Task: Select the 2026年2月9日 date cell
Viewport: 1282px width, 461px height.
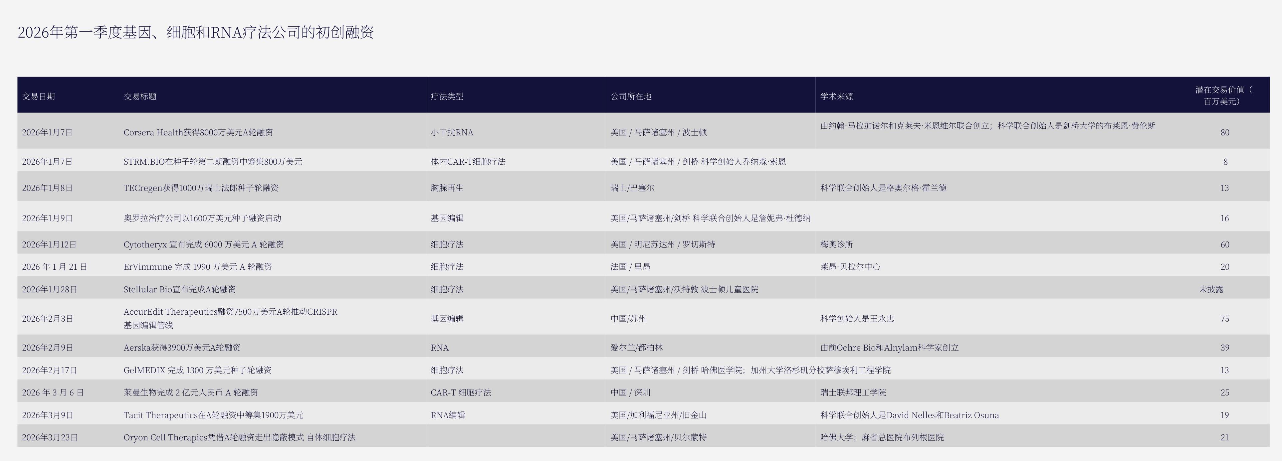Action: pyautogui.click(x=47, y=348)
